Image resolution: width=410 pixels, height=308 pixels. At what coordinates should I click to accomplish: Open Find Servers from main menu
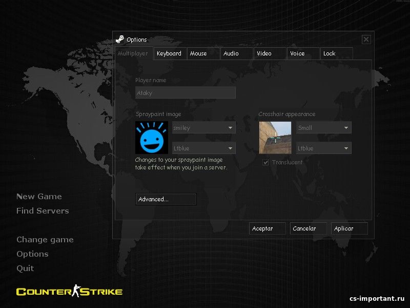point(43,210)
